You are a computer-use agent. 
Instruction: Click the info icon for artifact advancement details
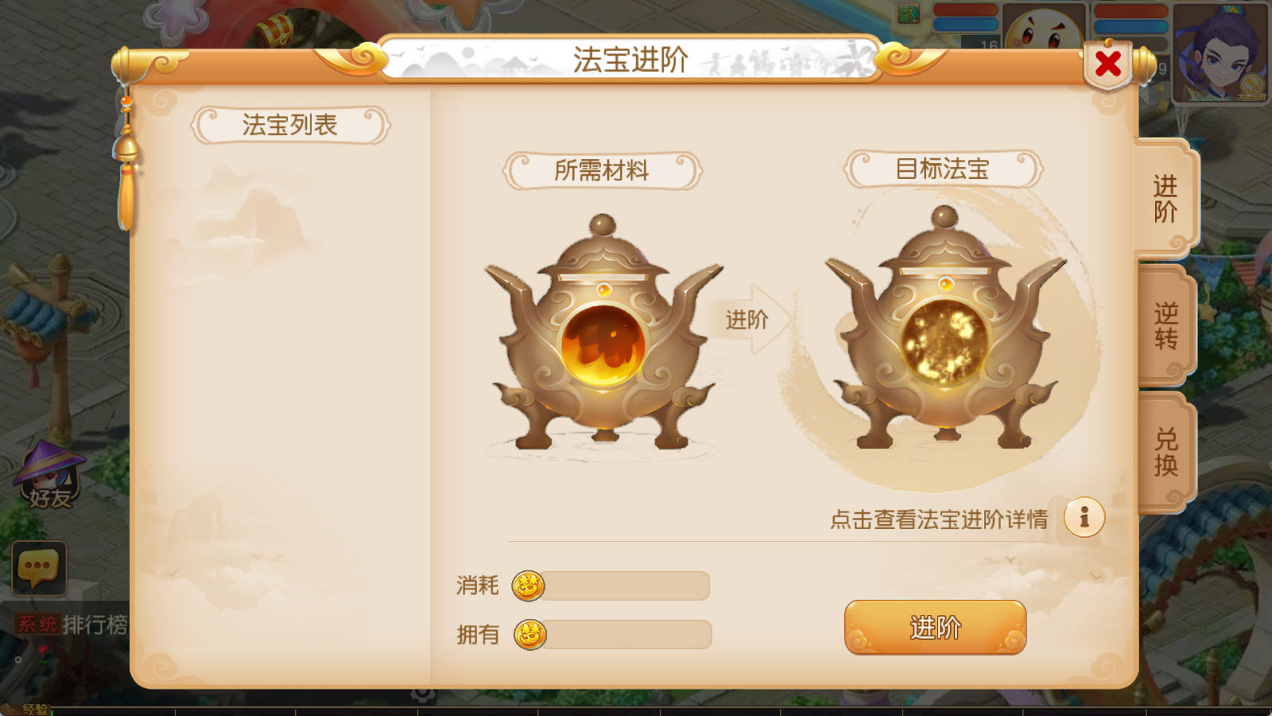(1084, 518)
